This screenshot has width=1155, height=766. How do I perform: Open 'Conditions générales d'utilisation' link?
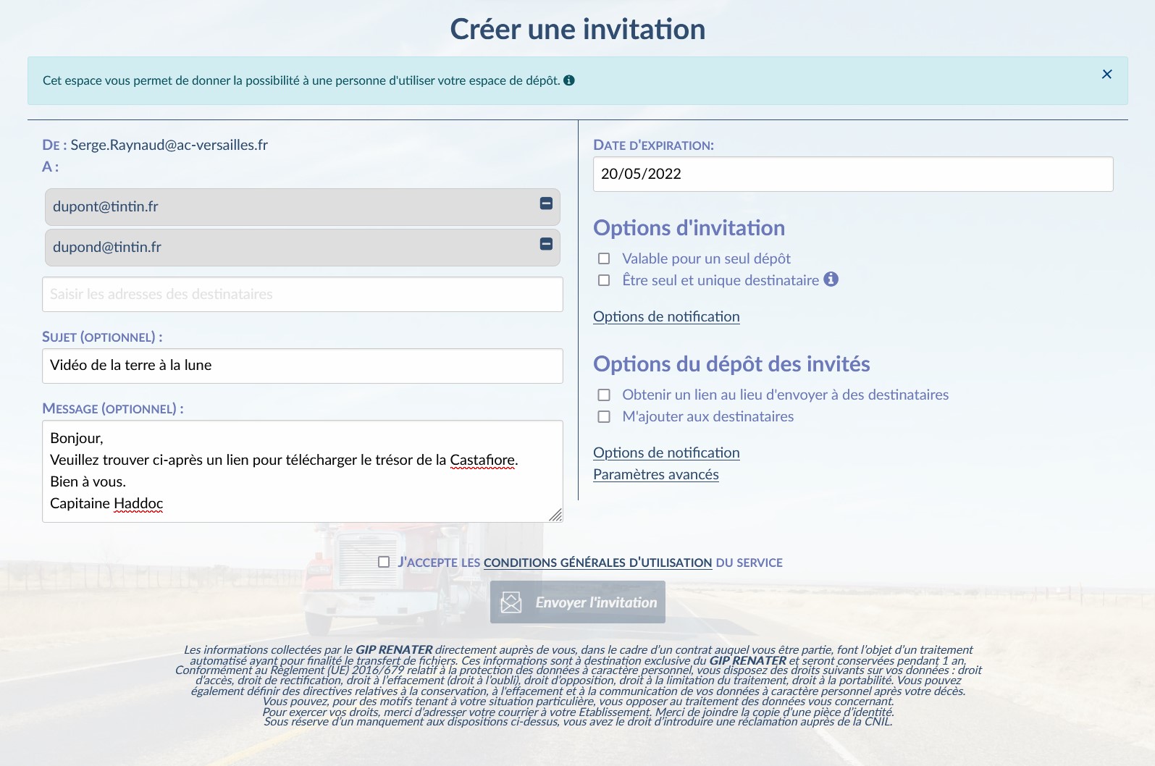point(598,563)
